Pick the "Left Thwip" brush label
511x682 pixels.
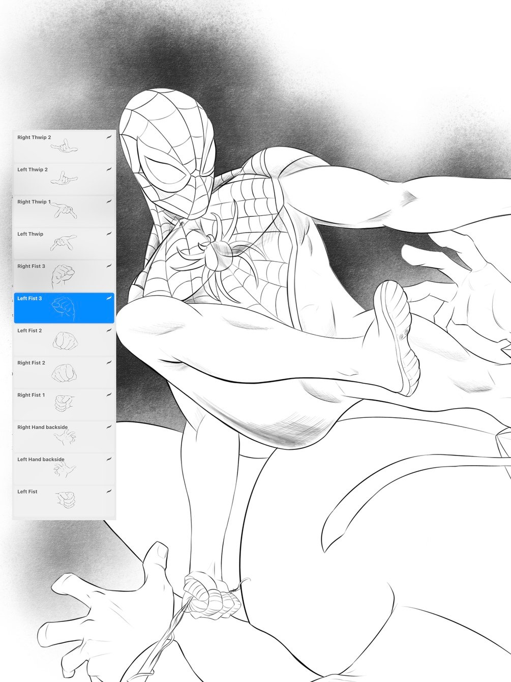pyautogui.click(x=31, y=234)
